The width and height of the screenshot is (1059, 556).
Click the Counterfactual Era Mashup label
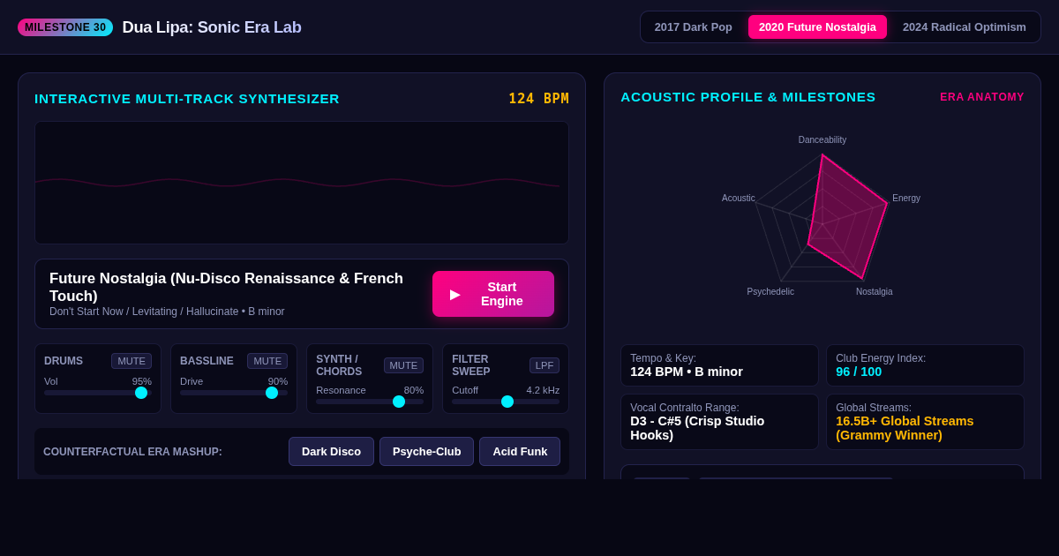[132, 452]
